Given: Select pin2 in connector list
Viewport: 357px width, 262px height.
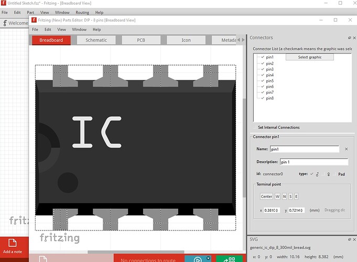Looking at the screenshot, I should pos(269,63).
